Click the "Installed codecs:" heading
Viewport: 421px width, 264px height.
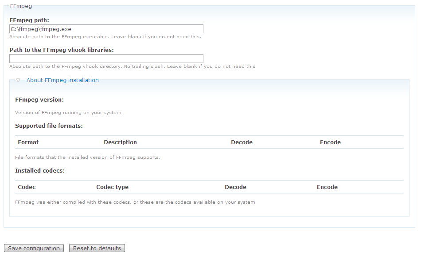(x=40, y=171)
